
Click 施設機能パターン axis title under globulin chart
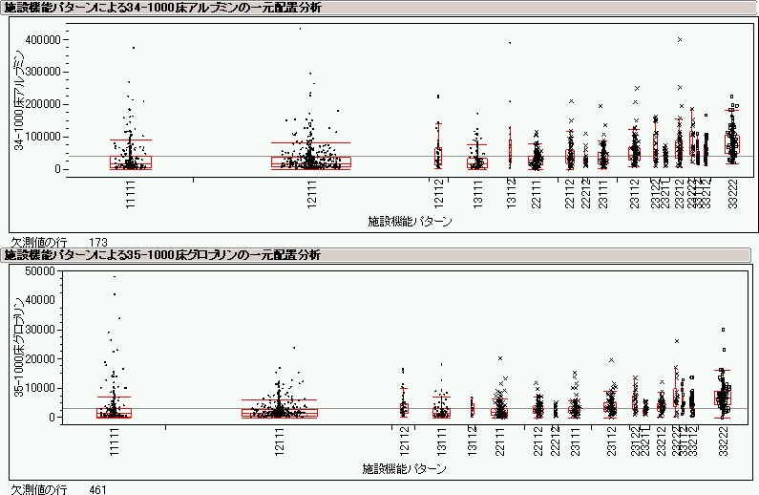[x=404, y=469]
